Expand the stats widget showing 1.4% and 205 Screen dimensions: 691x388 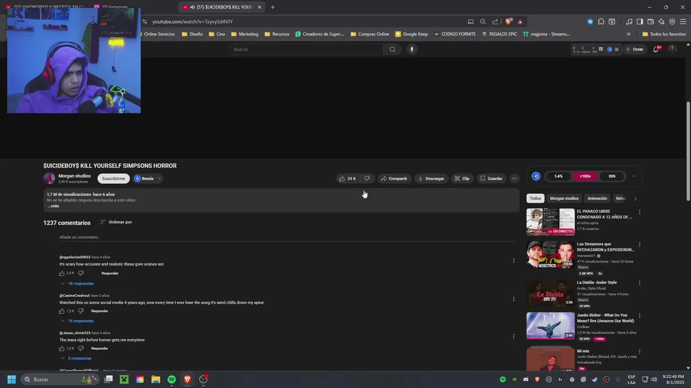click(634, 176)
